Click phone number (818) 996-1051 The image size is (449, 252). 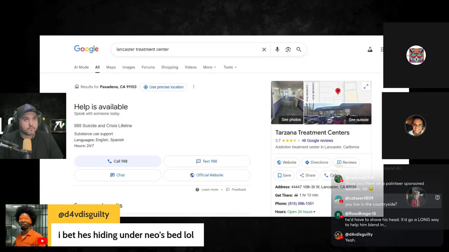click(x=301, y=203)
